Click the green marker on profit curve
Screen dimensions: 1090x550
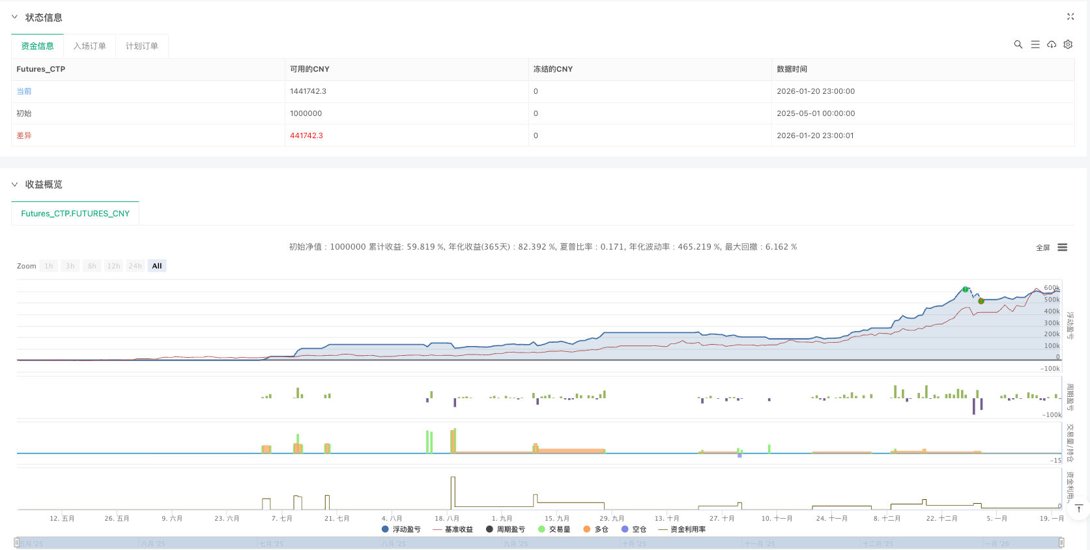click(966, 289)
